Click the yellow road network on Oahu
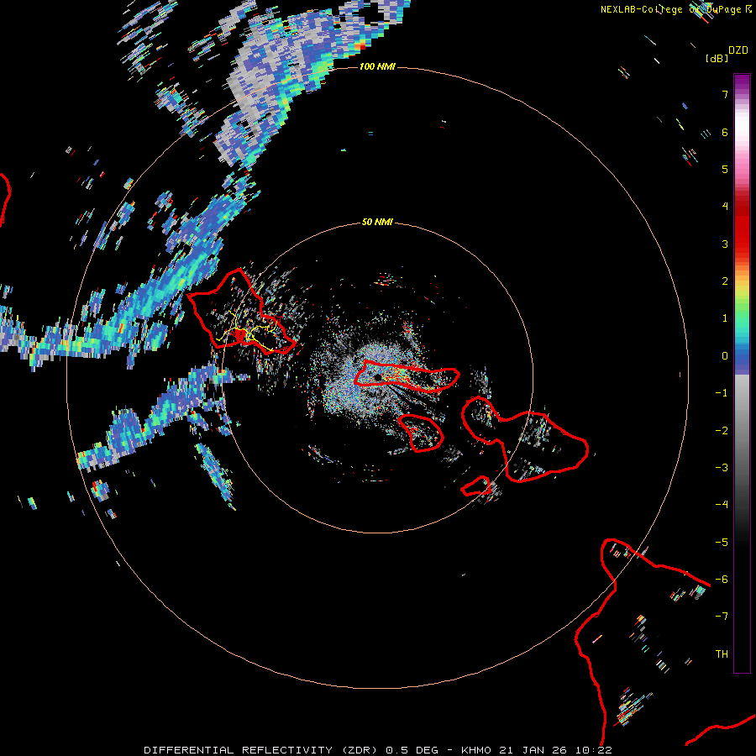The width and height of the screenshot is (756, 756). click(x=246, y=332)
